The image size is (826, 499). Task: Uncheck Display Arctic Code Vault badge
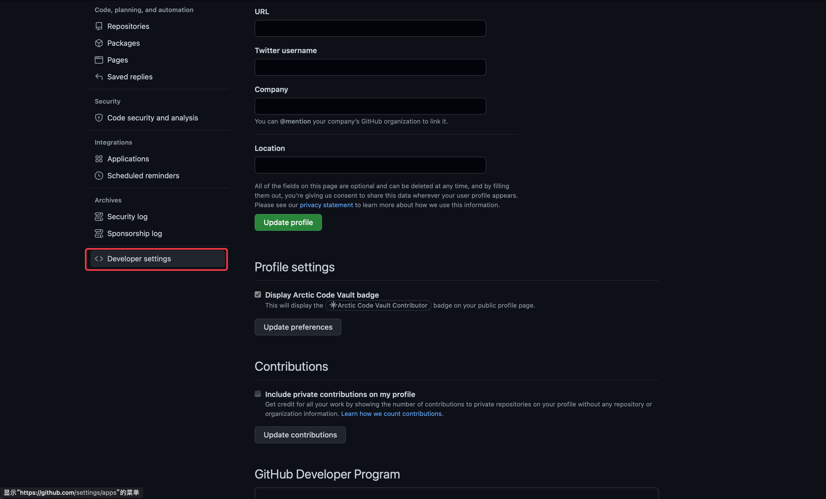coord(258,294)
